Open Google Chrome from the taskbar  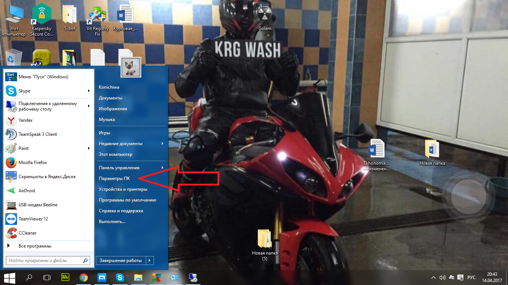coord(84,277)
